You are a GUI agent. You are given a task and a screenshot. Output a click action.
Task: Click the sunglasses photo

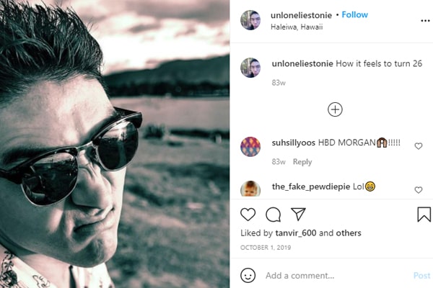click(115, 144)
